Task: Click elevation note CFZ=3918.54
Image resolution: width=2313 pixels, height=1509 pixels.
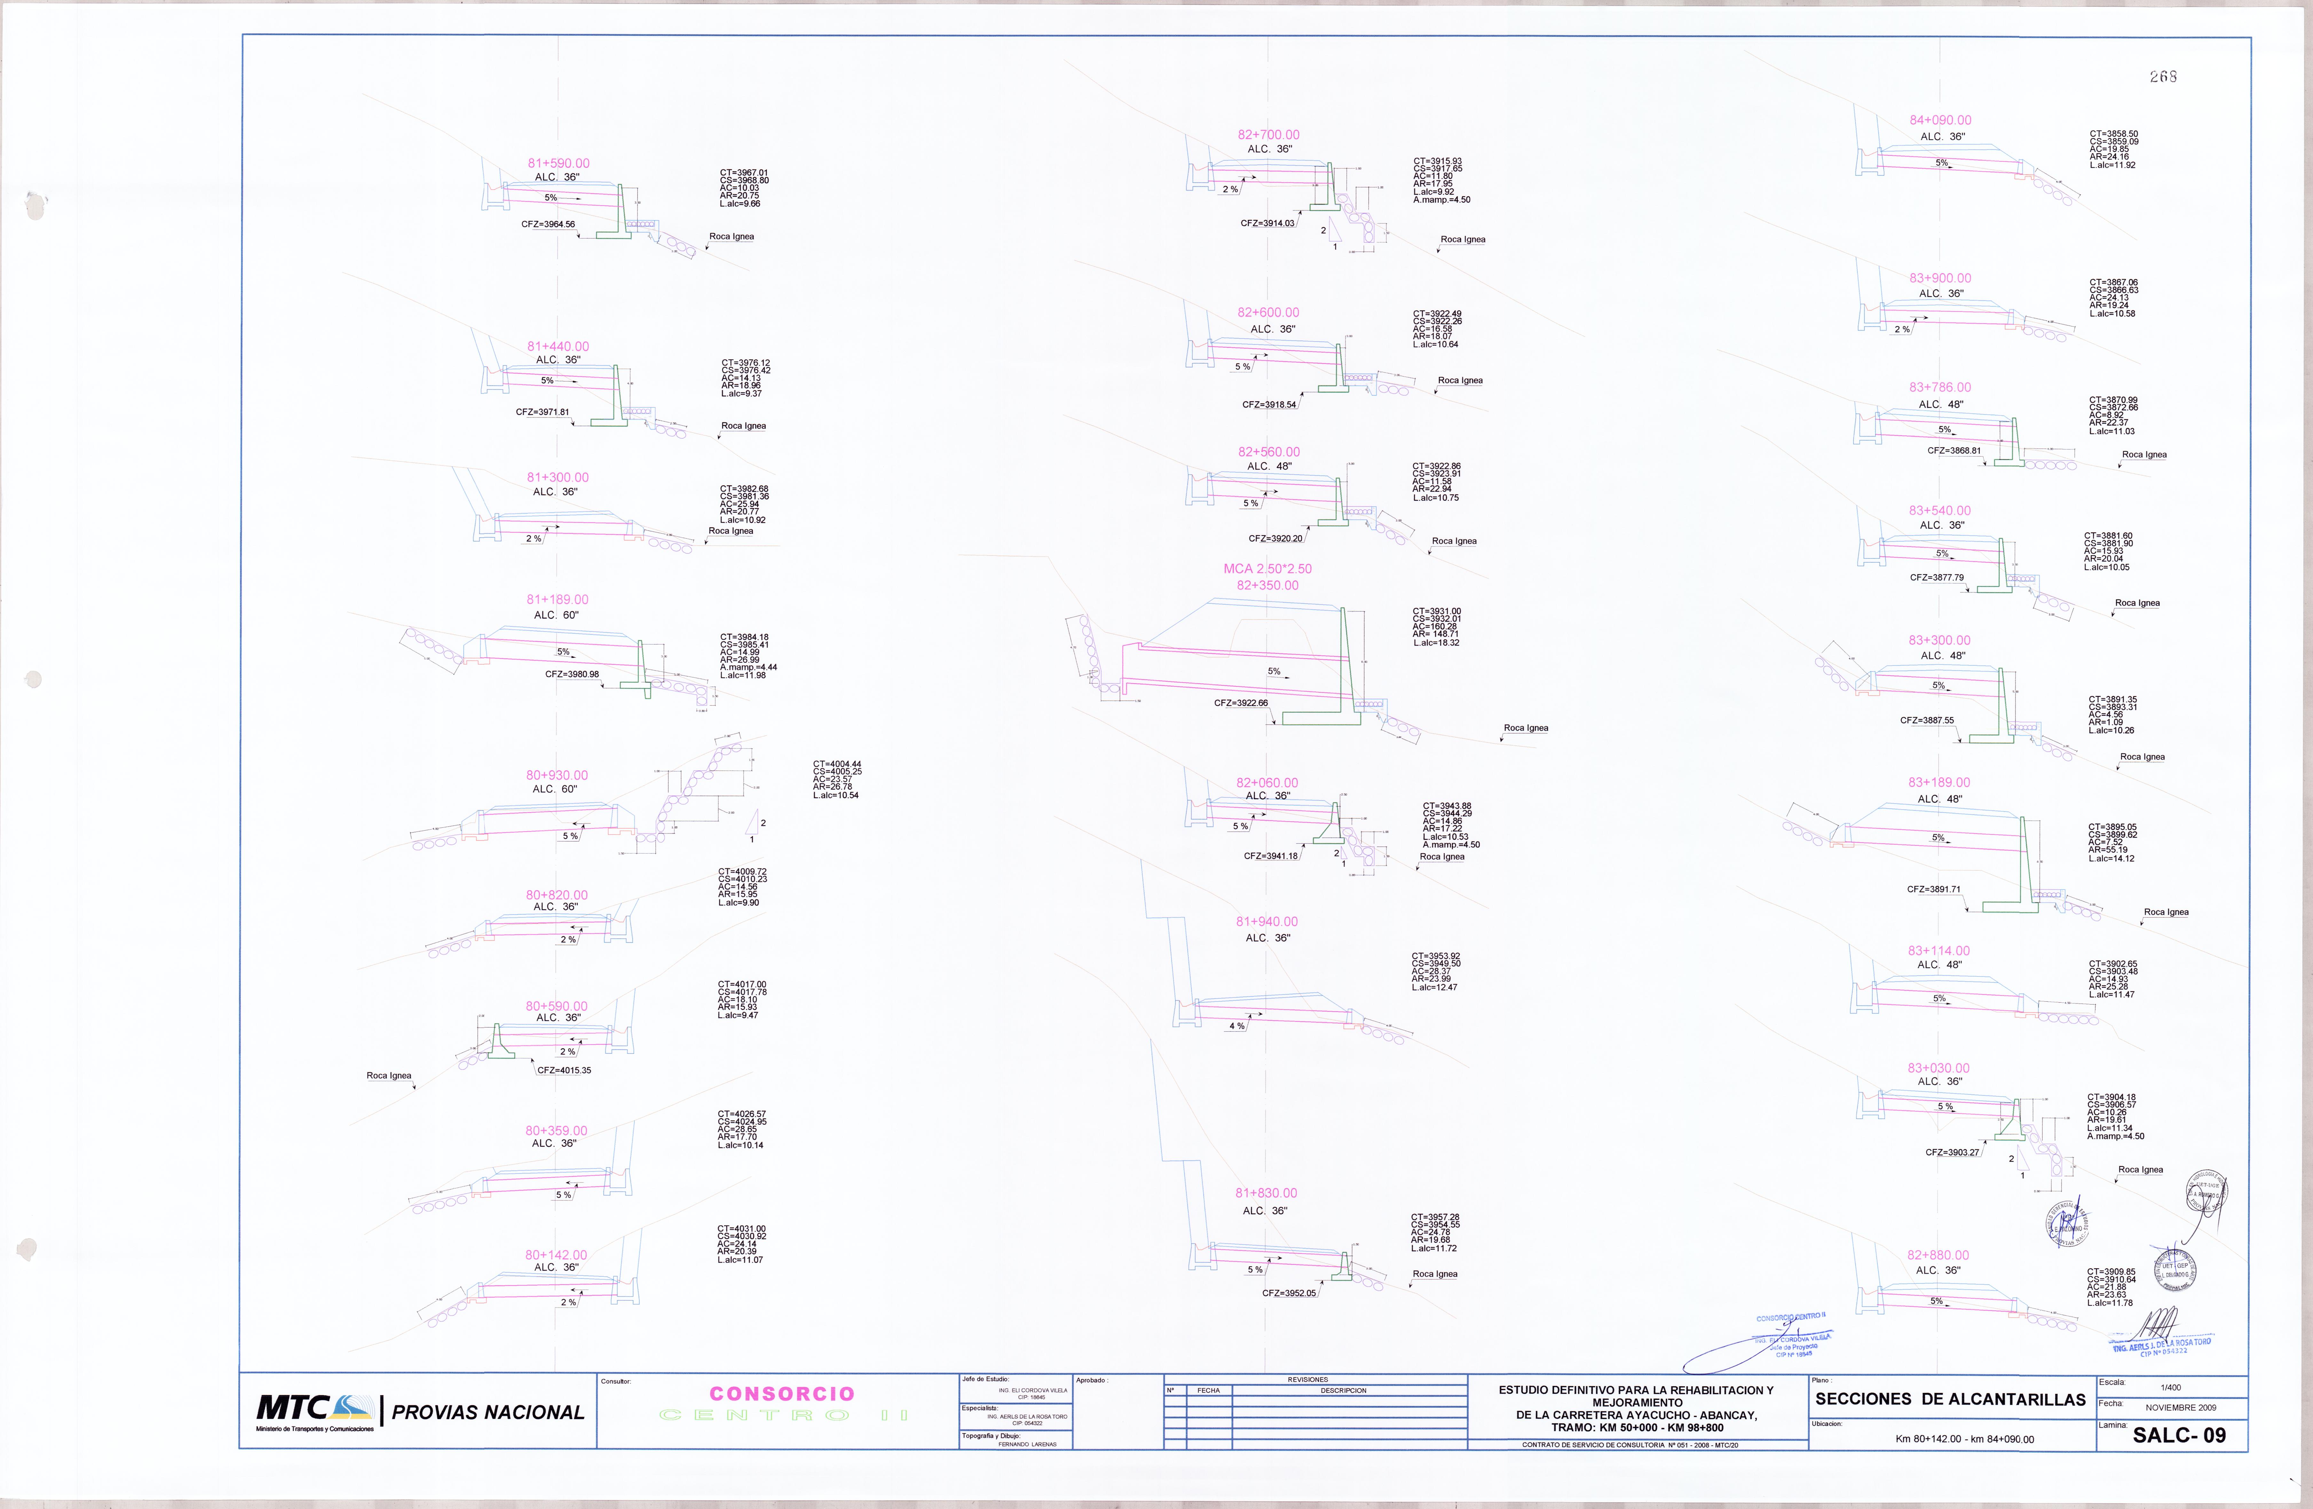Action: [x=1269, y=405]
